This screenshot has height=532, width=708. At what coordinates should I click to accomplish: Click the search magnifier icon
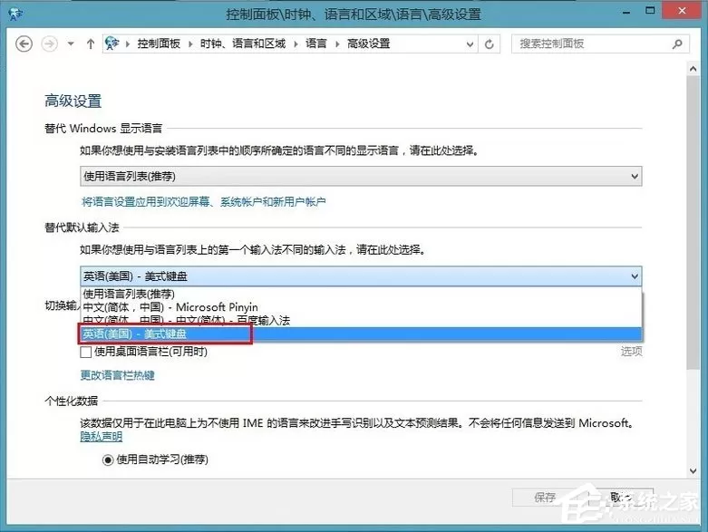(x=677, y=44)
